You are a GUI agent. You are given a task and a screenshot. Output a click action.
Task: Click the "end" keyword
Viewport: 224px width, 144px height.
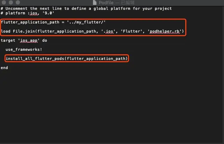coord(4,68)
